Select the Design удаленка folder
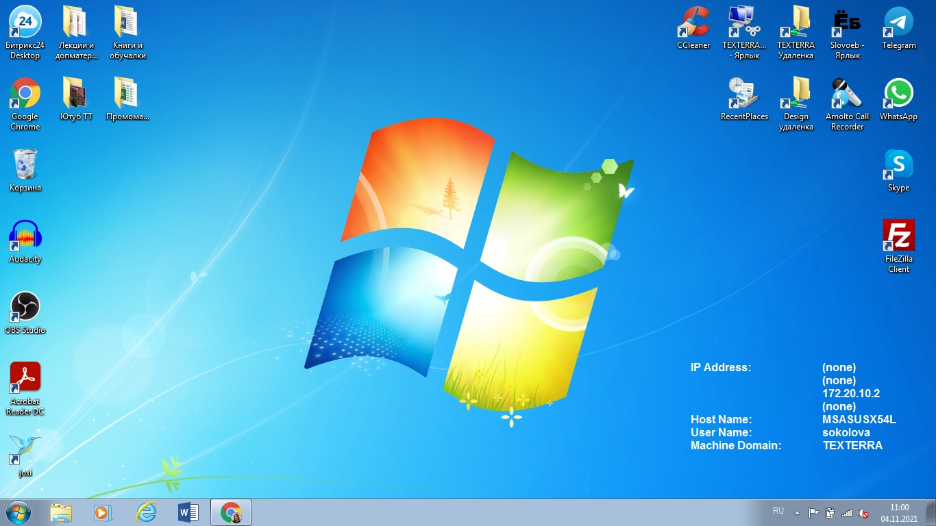The width and height of the screenshot is (936, 526). point(796,103)
